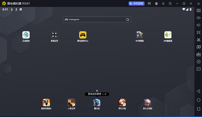This screenshot has width=202, height=117.
Task: Click the 手机控制 button
Action: pos(136,3)
